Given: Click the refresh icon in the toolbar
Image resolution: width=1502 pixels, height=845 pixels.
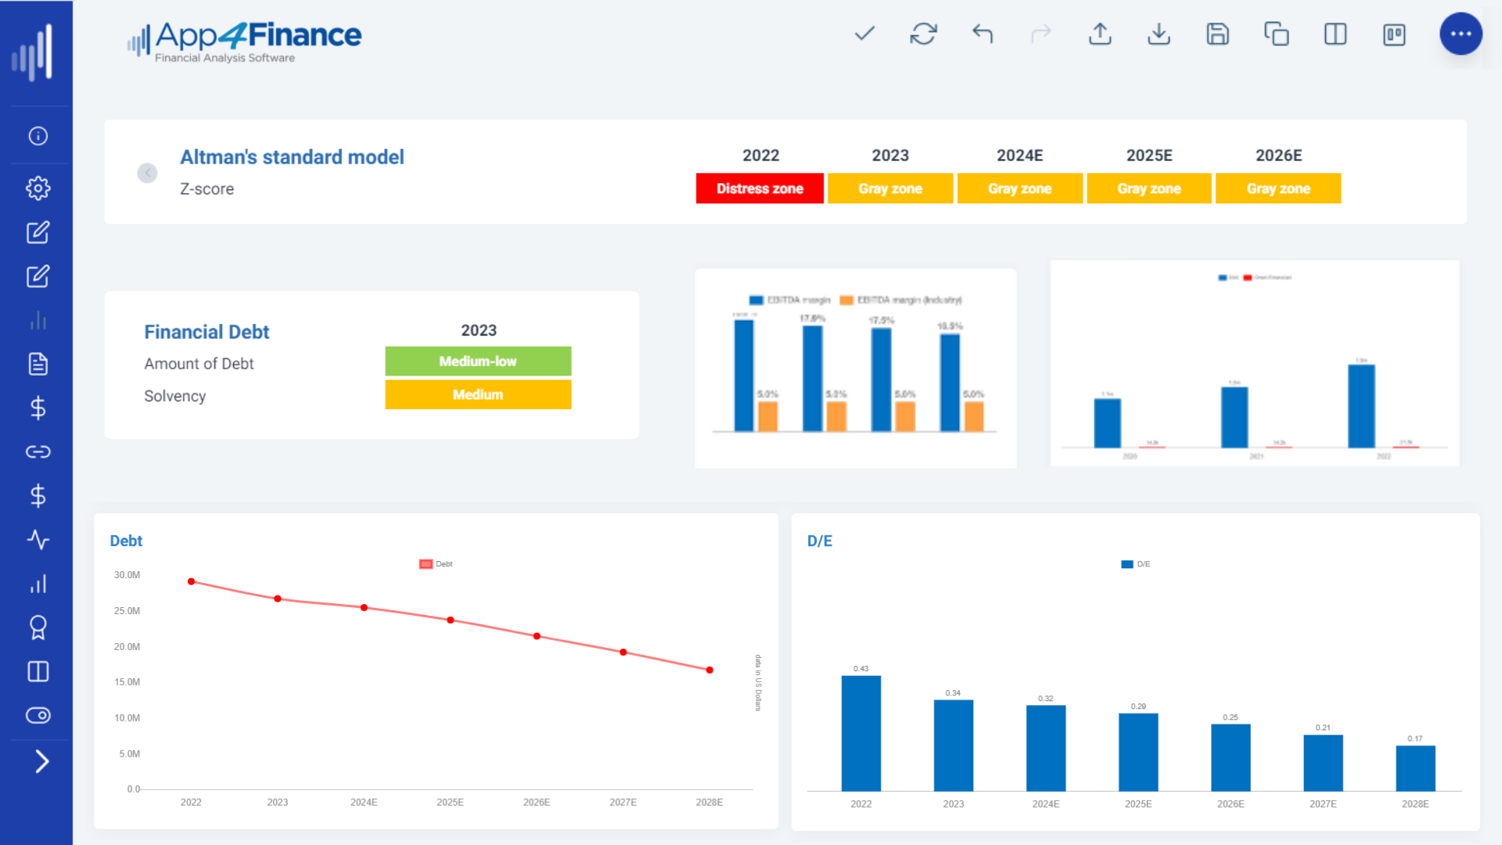Looking at the screenshot, I should coord(923,34).
